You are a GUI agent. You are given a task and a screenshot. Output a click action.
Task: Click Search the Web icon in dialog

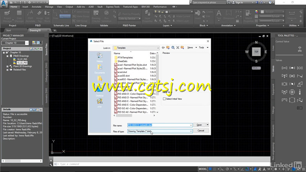tap(173, 47)
